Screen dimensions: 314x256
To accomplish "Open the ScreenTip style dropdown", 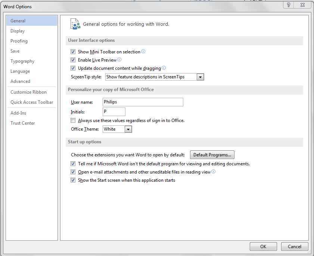I will (200, 77).
